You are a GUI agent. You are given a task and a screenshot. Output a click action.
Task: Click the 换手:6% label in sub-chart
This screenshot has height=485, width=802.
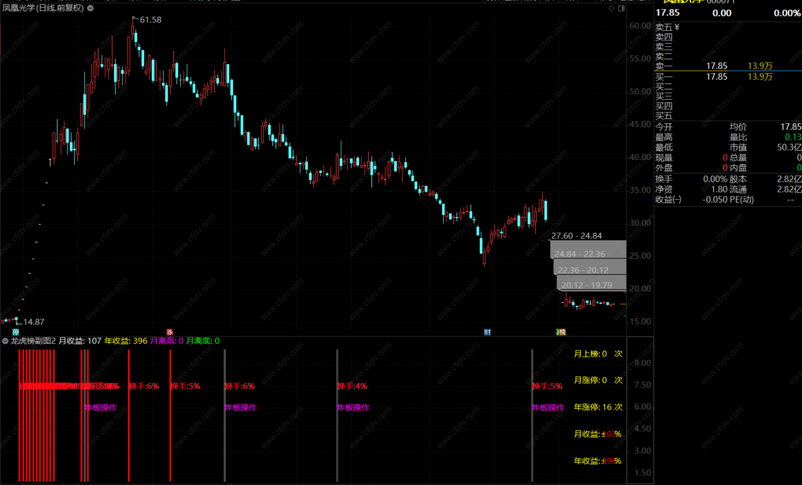click(144, 386)
